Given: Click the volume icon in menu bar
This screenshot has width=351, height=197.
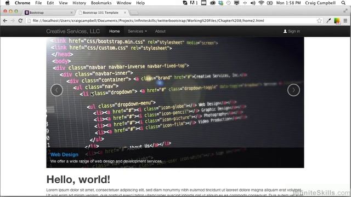Looking at the screenshot, I should [x=253, y=3].
